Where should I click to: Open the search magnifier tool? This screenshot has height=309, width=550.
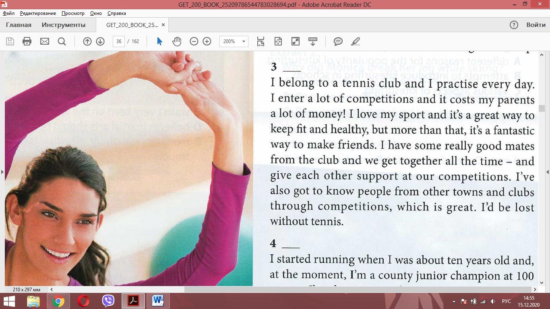click(62, 41)
